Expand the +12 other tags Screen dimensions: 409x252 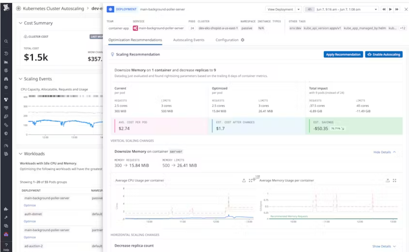pos(402,28)
